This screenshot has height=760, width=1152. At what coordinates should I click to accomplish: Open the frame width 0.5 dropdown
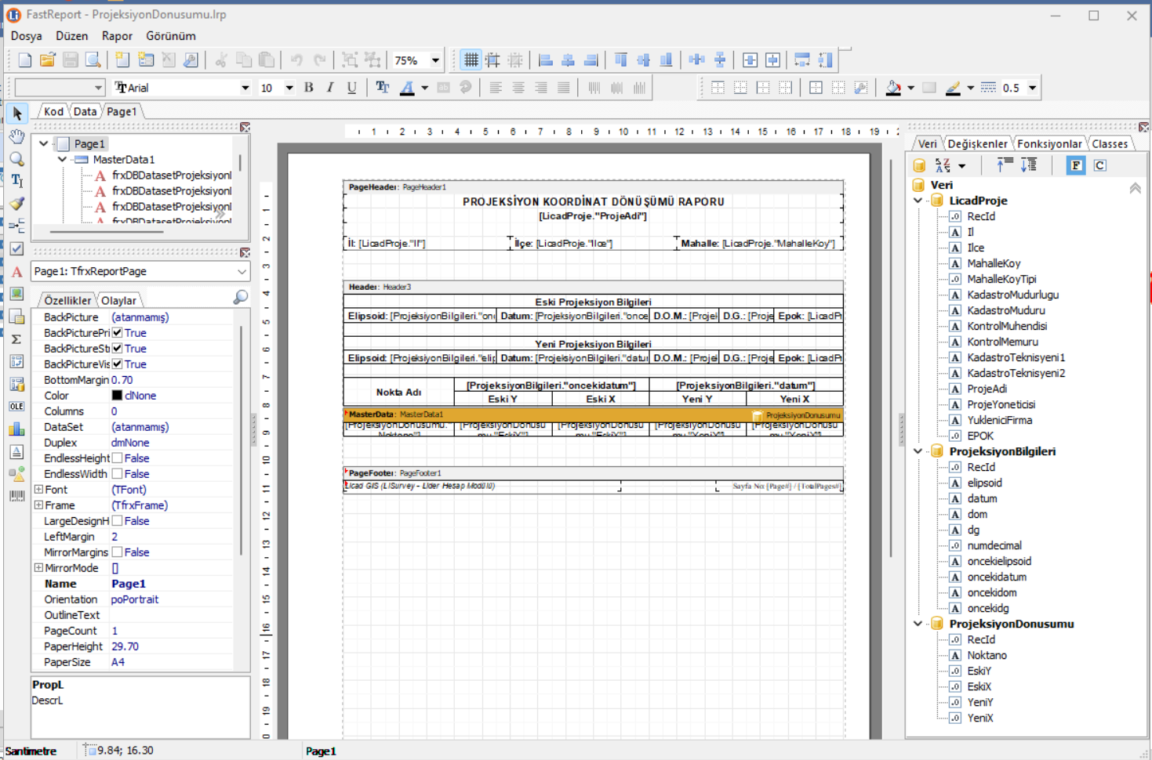tap(1033, 88)
